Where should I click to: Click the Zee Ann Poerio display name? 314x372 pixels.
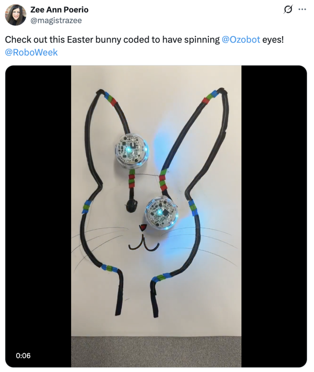point(59,10)
